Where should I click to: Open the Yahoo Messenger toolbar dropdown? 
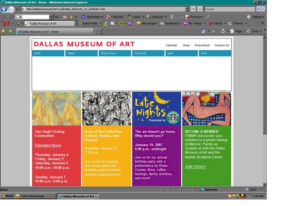tap(157, 23)
